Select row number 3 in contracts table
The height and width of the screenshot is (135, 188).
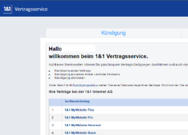point(53,125)
